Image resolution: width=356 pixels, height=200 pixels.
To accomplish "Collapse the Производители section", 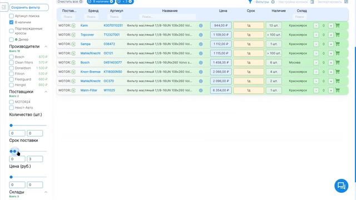I will click(x=46, y=47).
